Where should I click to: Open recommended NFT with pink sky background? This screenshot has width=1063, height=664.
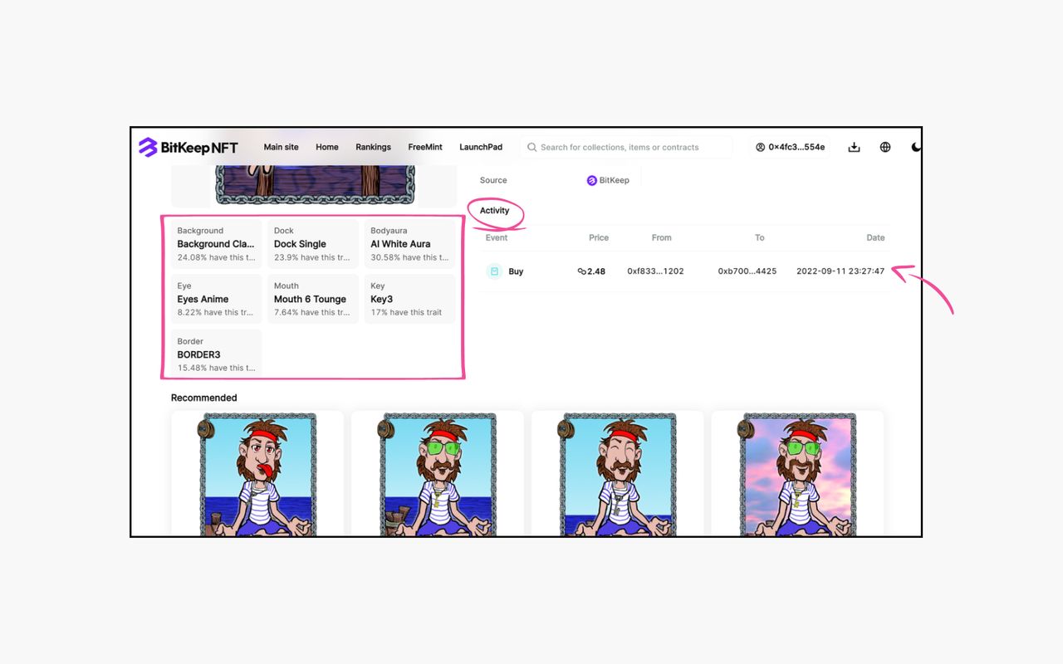click(797, 475)
